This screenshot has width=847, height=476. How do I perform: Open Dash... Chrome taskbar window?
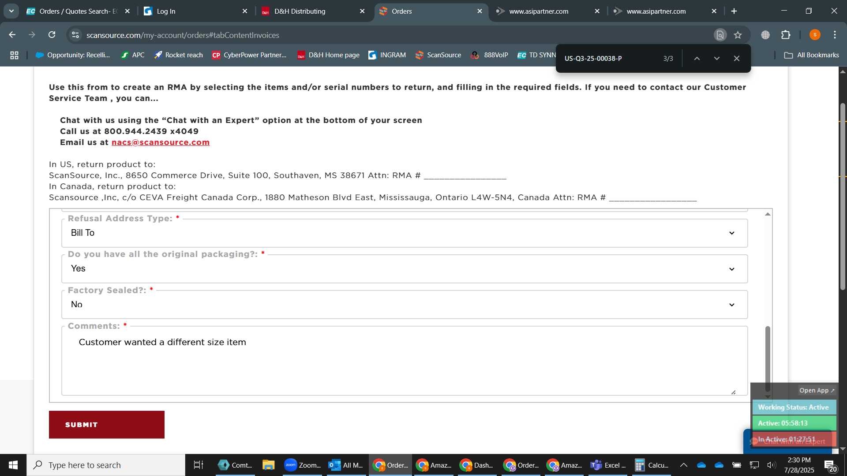coord(477,465)
